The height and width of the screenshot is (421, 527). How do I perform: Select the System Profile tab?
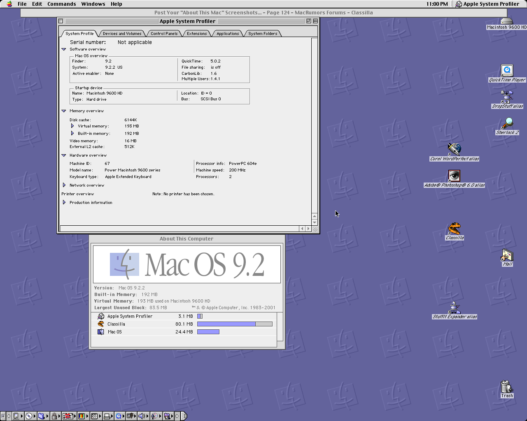(x=79, y=34)
